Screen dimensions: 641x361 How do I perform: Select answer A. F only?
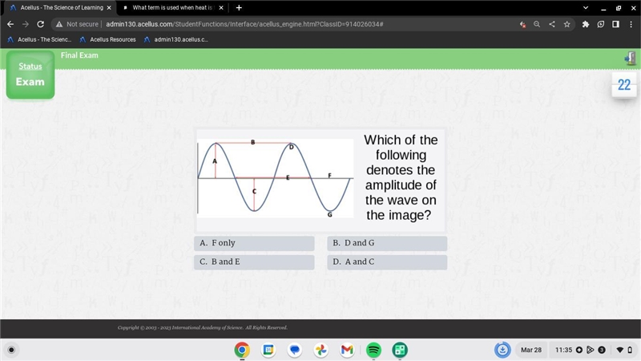254,243
